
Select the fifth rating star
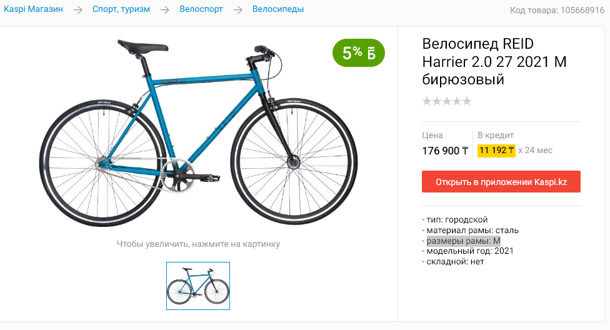coord(466,101)
